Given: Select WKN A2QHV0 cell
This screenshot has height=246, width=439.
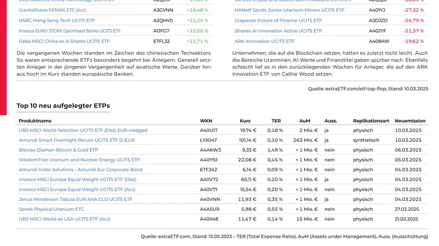Looking at the screenshot, I should [x=163, y=20].
